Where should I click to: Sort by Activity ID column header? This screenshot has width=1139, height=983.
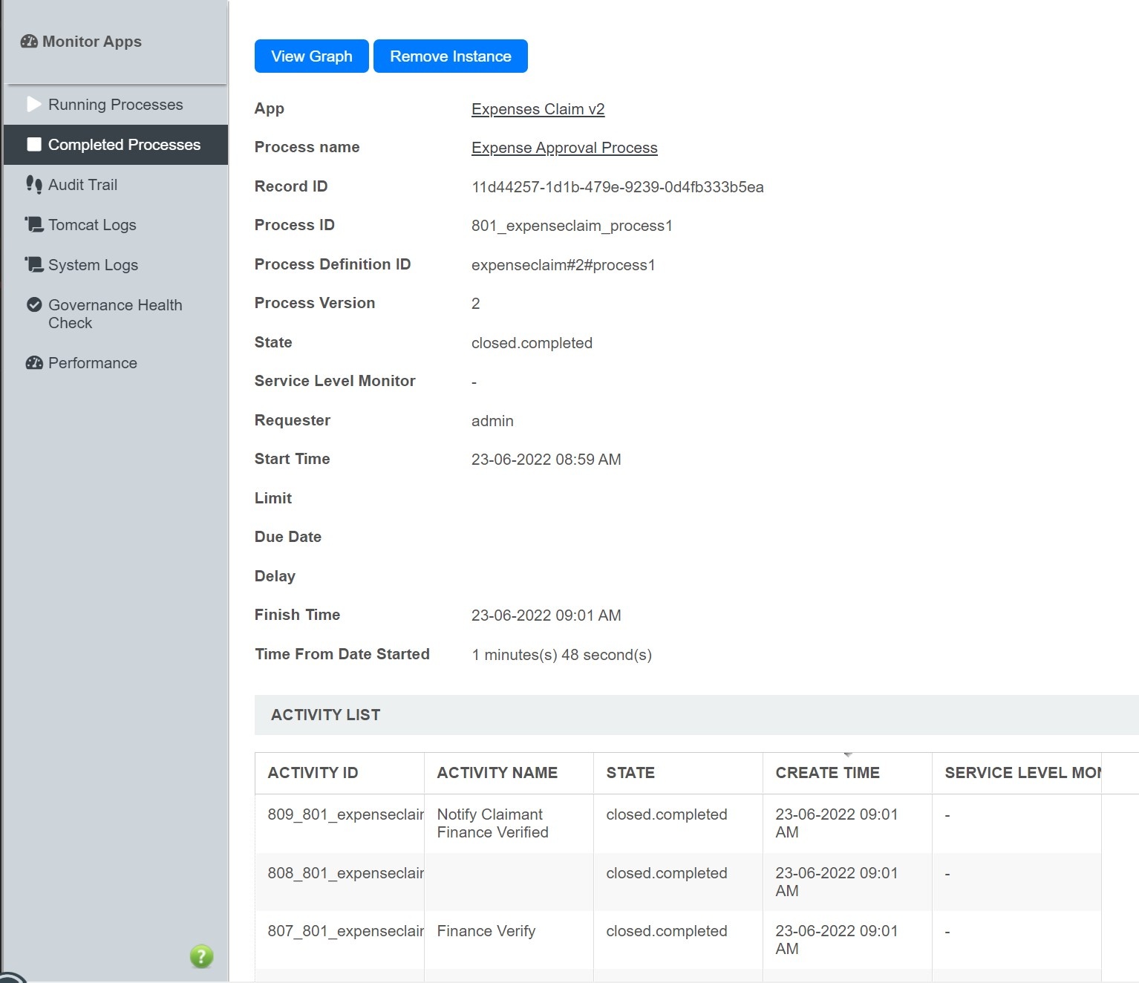click(x=313, y=773)
